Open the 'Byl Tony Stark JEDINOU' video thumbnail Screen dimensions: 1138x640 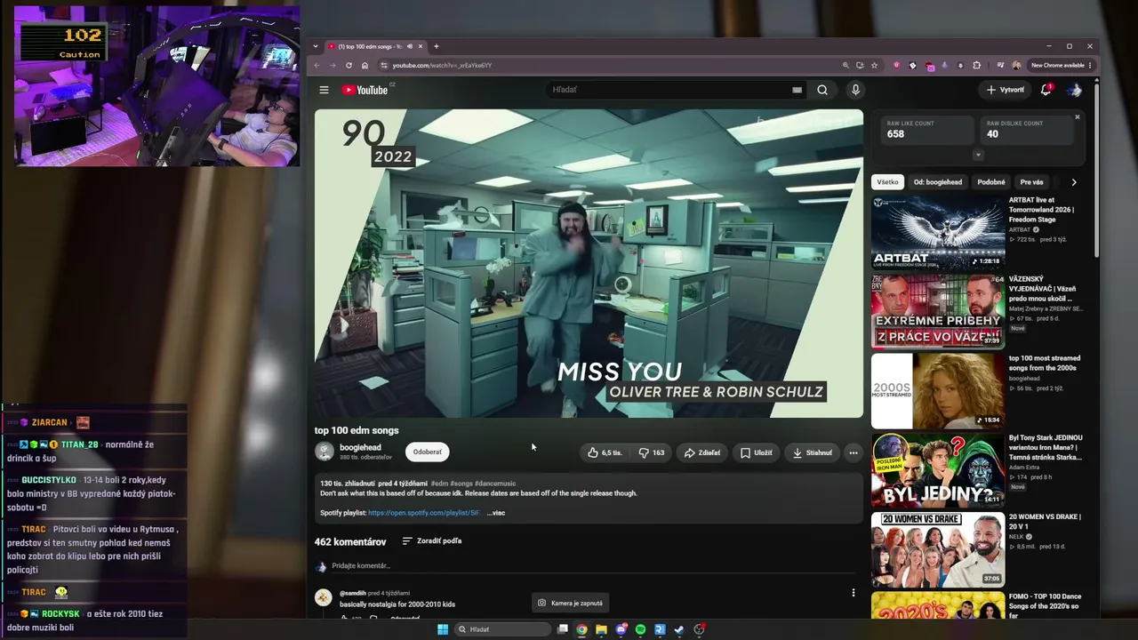(x=938, y=469)
